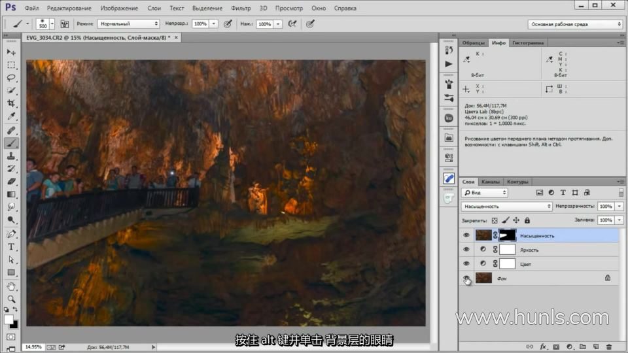Screen dimensions: 628x353
Task: Pick the Eyedropper tool
Action: tap(11, 117)
